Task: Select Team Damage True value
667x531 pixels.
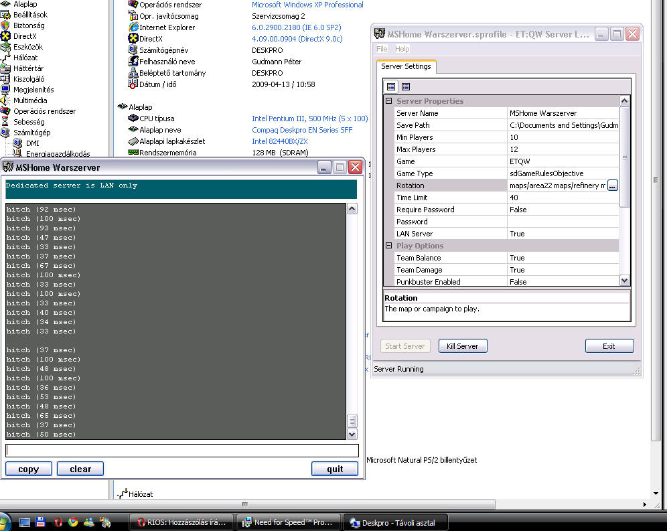Action: tap(563, 270)
